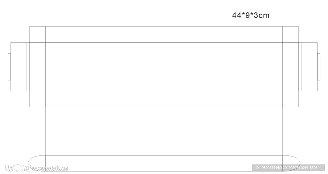Click the right end flap panel

(309, 67)
